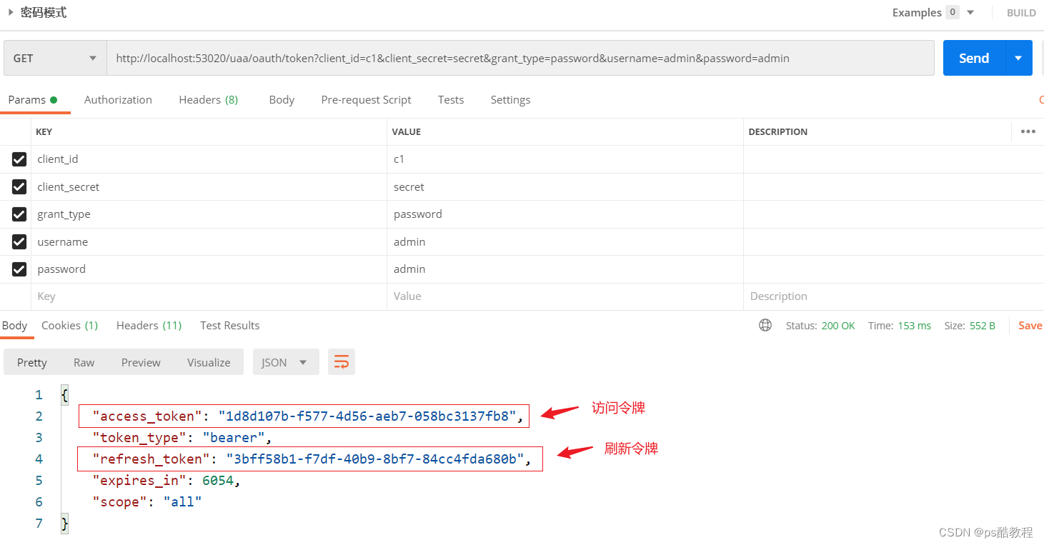Viewport: 1044px width, 545px height.
Task: Open the response Cookies (1) tab
Action: [69, 326]
